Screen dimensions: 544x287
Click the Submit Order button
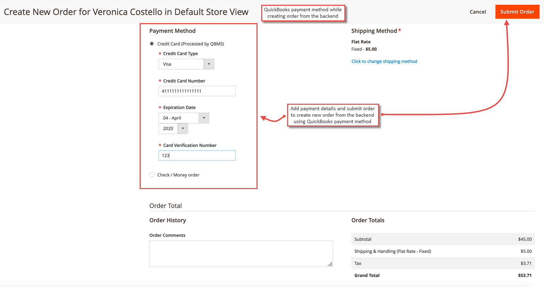point(517,12)
